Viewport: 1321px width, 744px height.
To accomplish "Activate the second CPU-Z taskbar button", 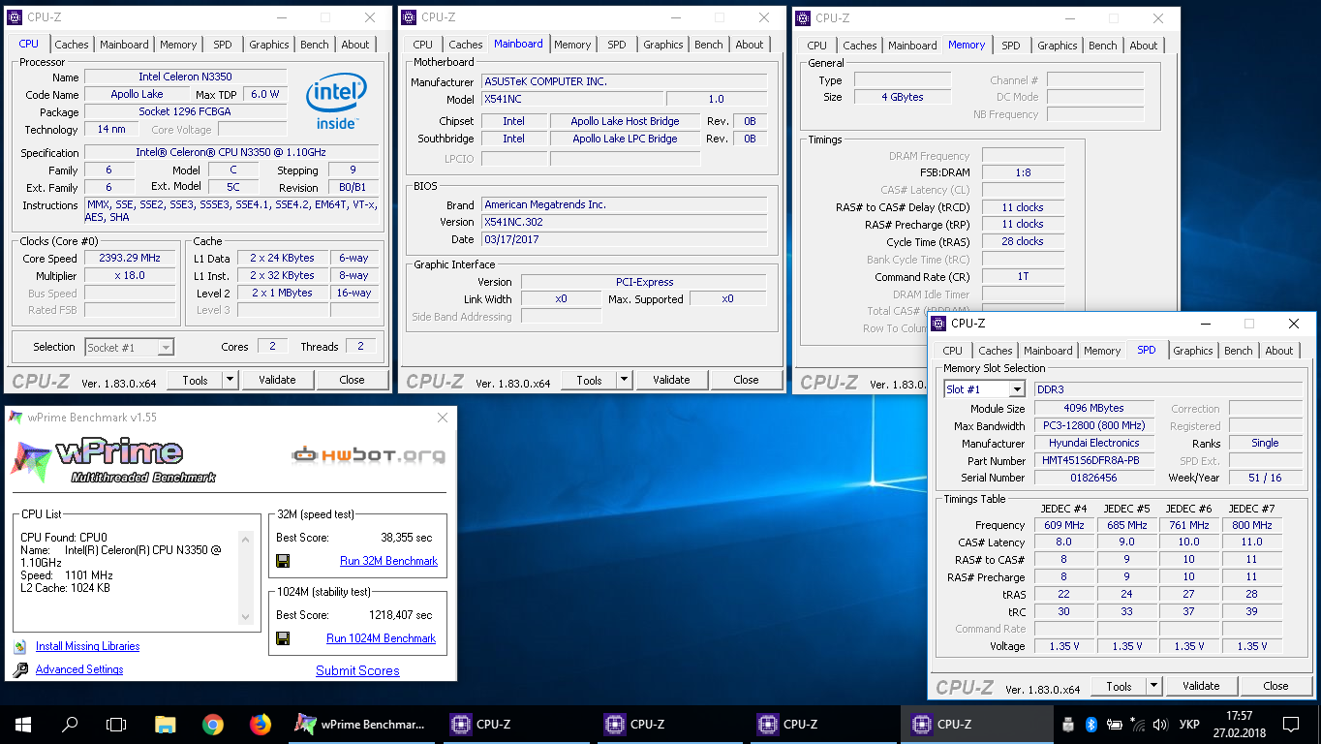I will pyautogui.click(x=669, y=724).
